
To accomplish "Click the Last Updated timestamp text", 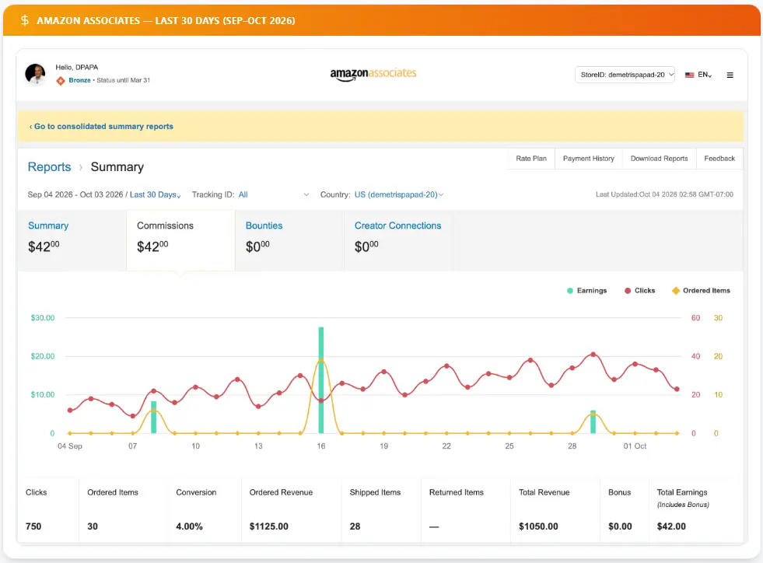I will [664, 194].
